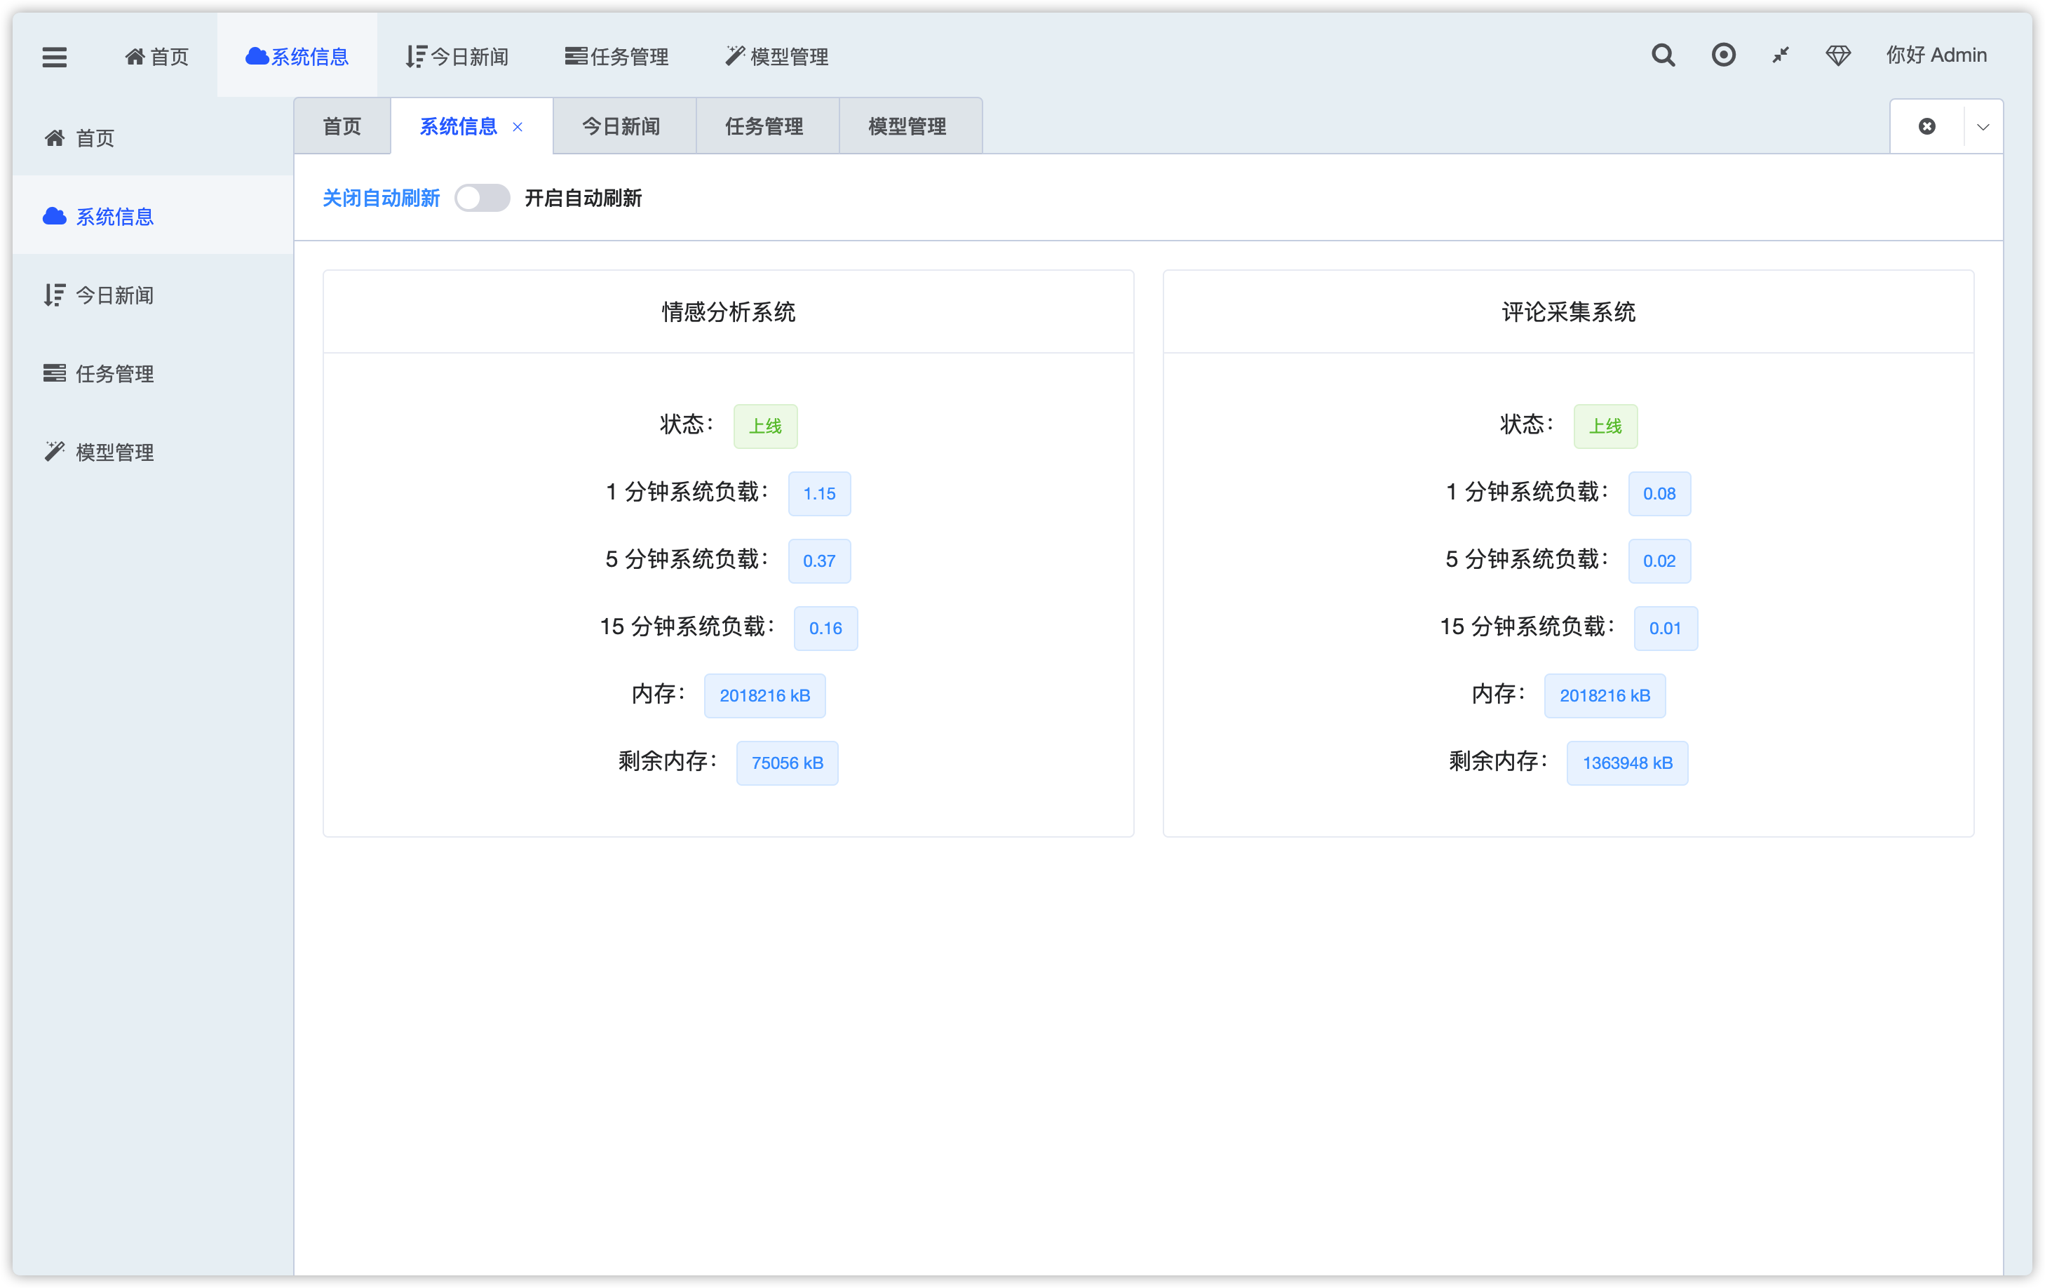2045x1288 pixels.
Task: Open the 你好 Admin user menu
Action: pyautogui.click(x=1936, y=55)
